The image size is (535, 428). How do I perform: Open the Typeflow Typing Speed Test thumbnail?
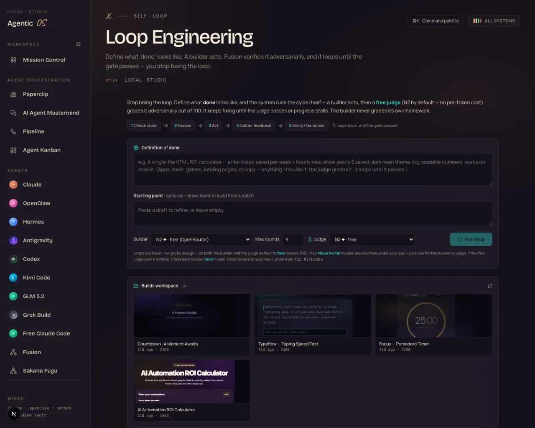pyautogui.click(x=313, y=315)
